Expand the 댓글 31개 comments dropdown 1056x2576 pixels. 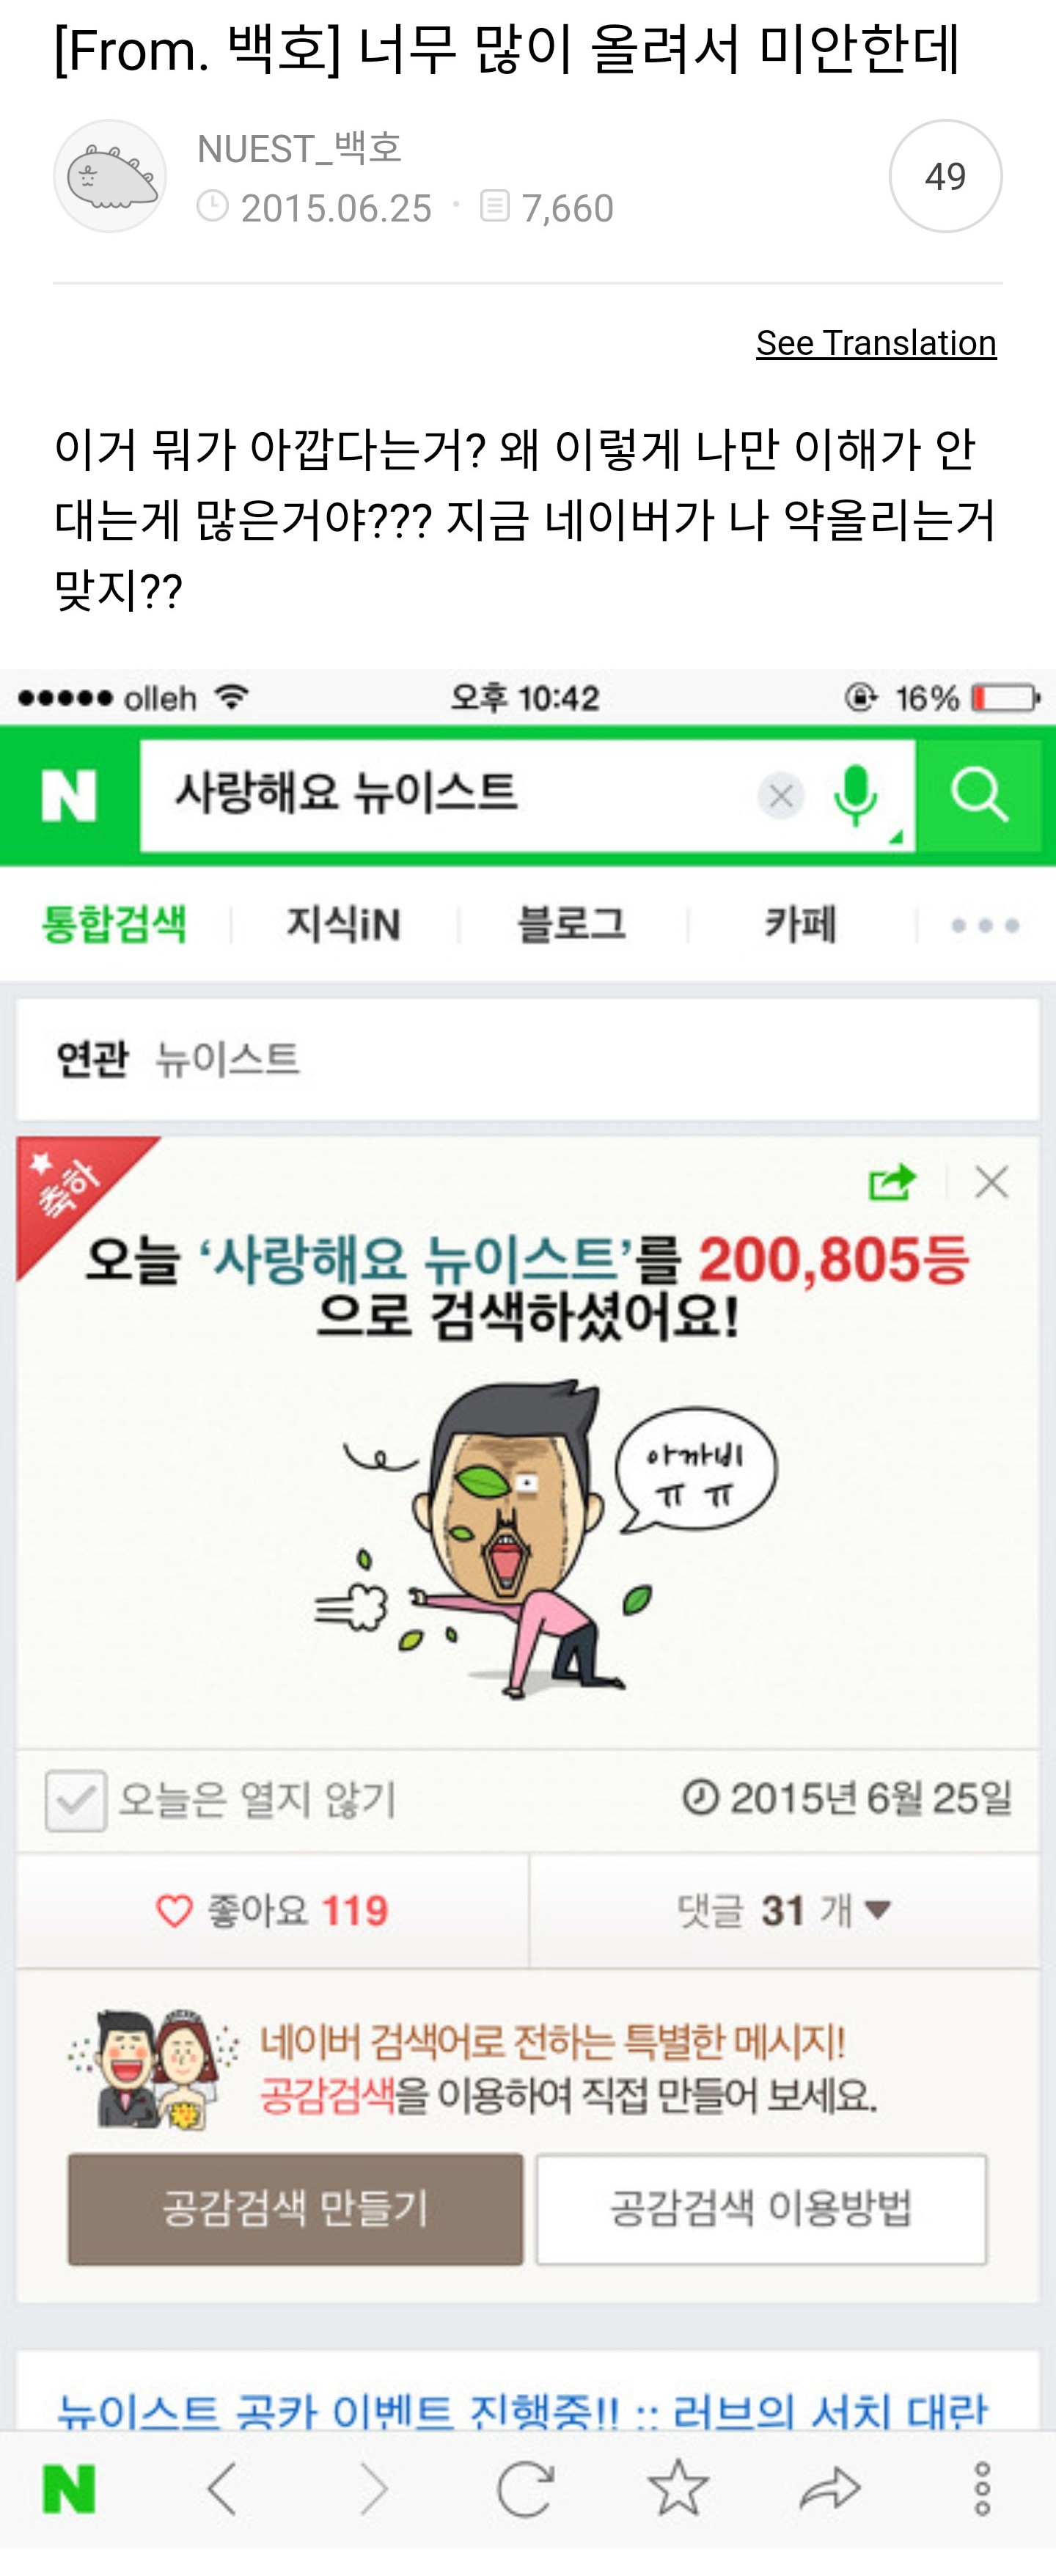784,1910
